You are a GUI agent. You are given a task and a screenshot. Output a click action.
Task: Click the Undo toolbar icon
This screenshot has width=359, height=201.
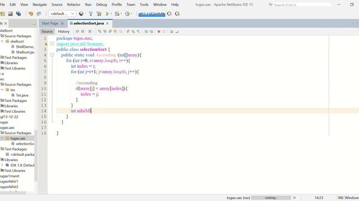[x=31, y=14]
